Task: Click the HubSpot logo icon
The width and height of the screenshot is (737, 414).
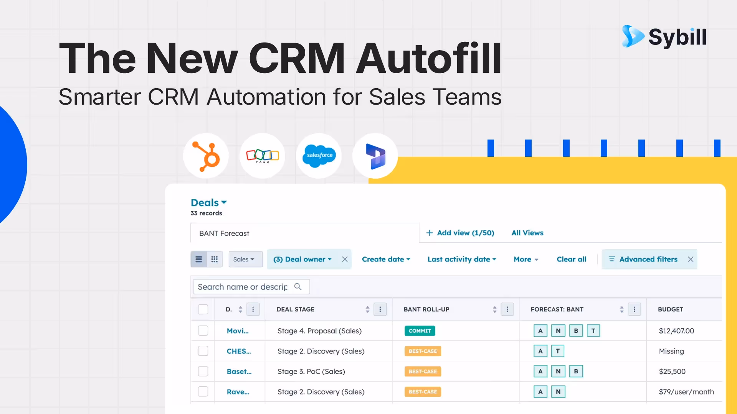Action: (206, 156)
